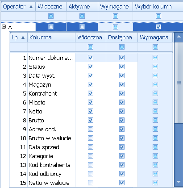This screenshot has width=183, height=188.
Task: Toggle Widoczna filter checkbox in nested filter row
Action: (x=91, y=47)
